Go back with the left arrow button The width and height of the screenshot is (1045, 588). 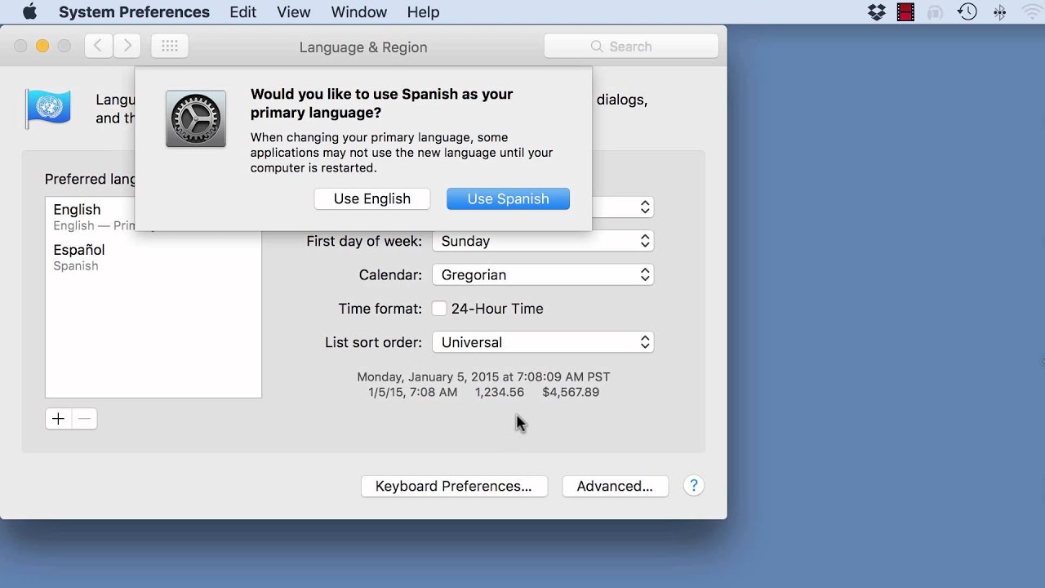coord(98,47)
